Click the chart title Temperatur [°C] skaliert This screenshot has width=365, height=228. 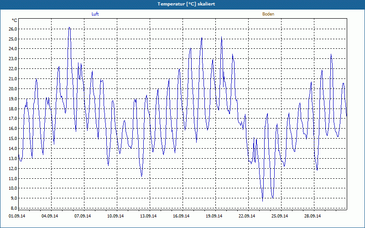click(186, 4)
